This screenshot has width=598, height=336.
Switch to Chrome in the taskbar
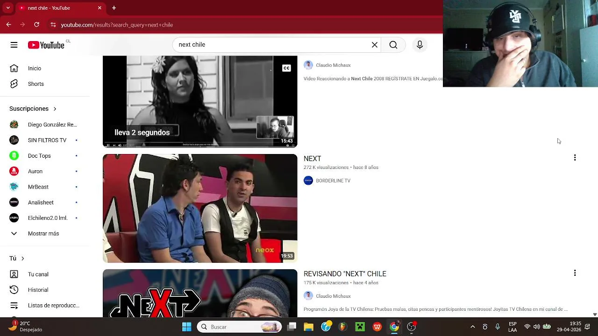[x=394, y=327]
